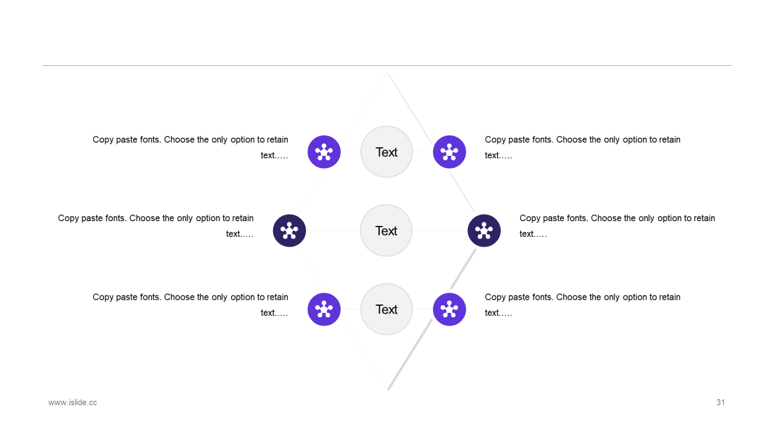774x435 pixels.
Task: Select the middle gray Text circle
Action: (386, 230)
